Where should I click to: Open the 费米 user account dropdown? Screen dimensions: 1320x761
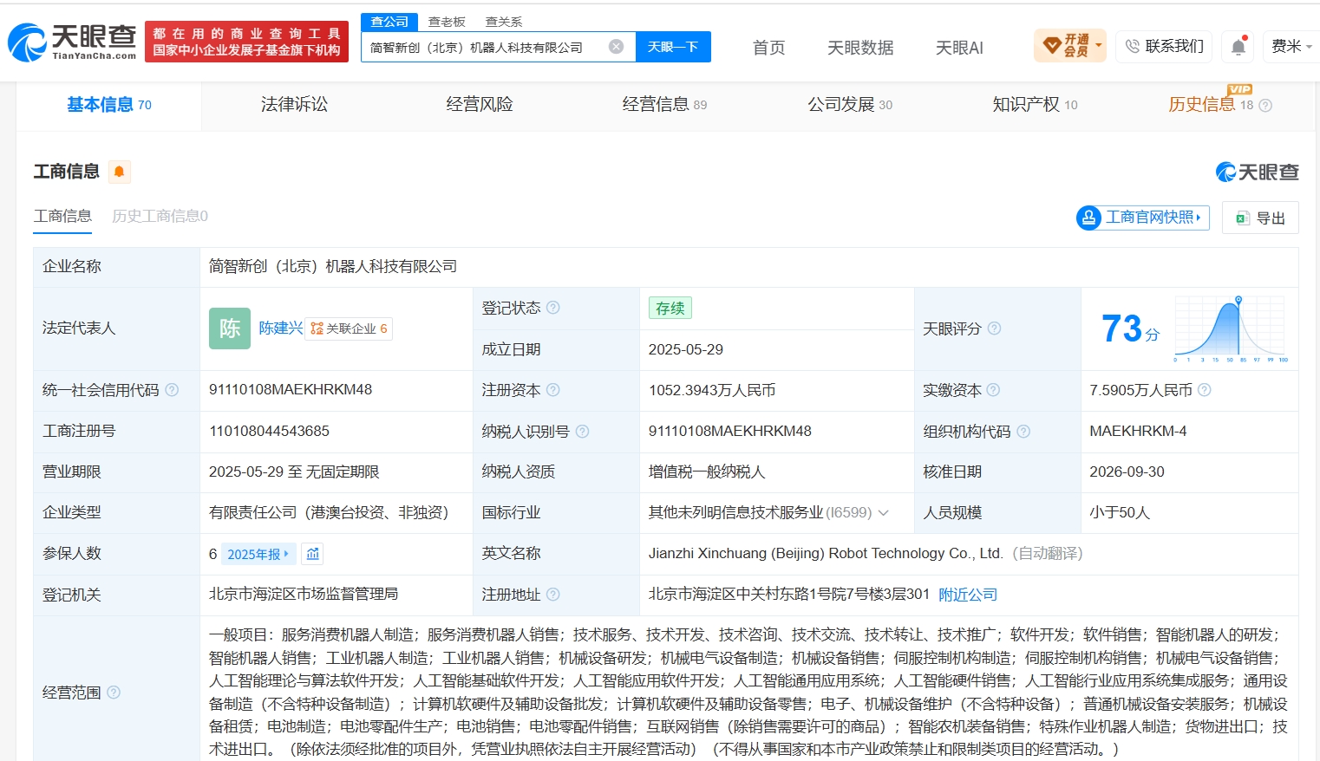tap(1291, 47)
